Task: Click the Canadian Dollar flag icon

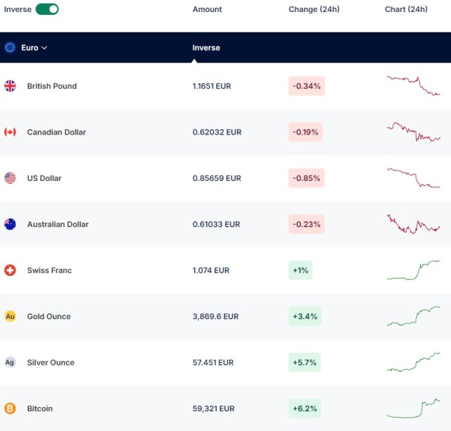Action: [x=10, y=132]
